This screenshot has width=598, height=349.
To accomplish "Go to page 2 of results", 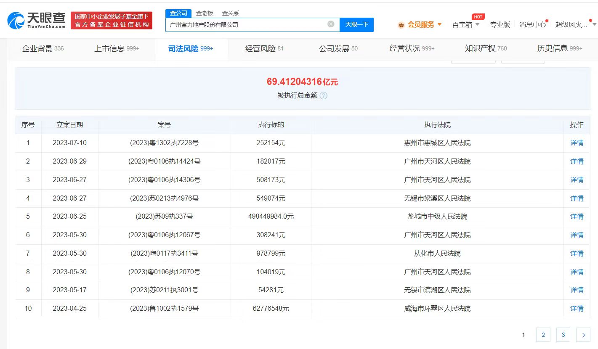I will coord(543,335).
